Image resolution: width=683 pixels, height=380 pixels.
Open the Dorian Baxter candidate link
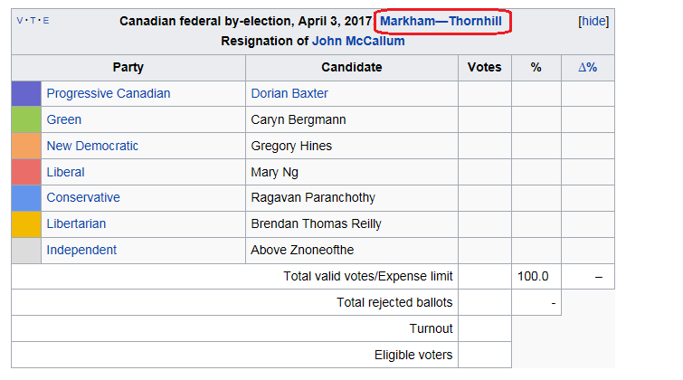tap(289, 93)
